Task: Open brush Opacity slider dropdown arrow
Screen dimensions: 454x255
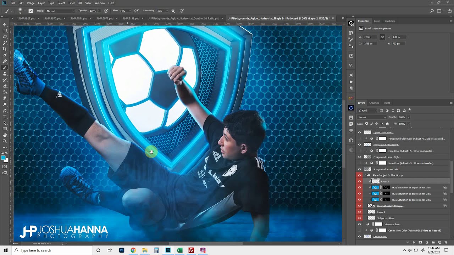Action: (99, 11)
